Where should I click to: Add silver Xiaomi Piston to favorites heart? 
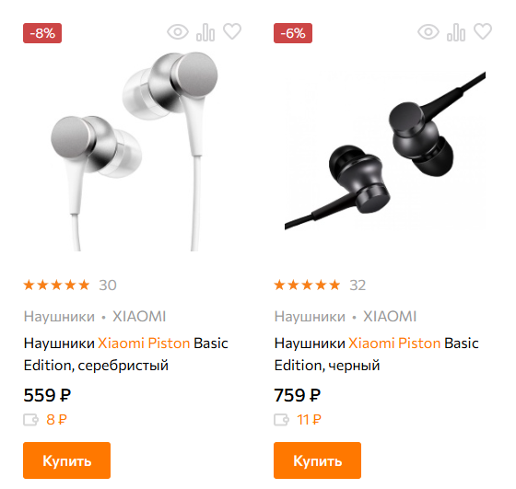(x=232, y=31)
